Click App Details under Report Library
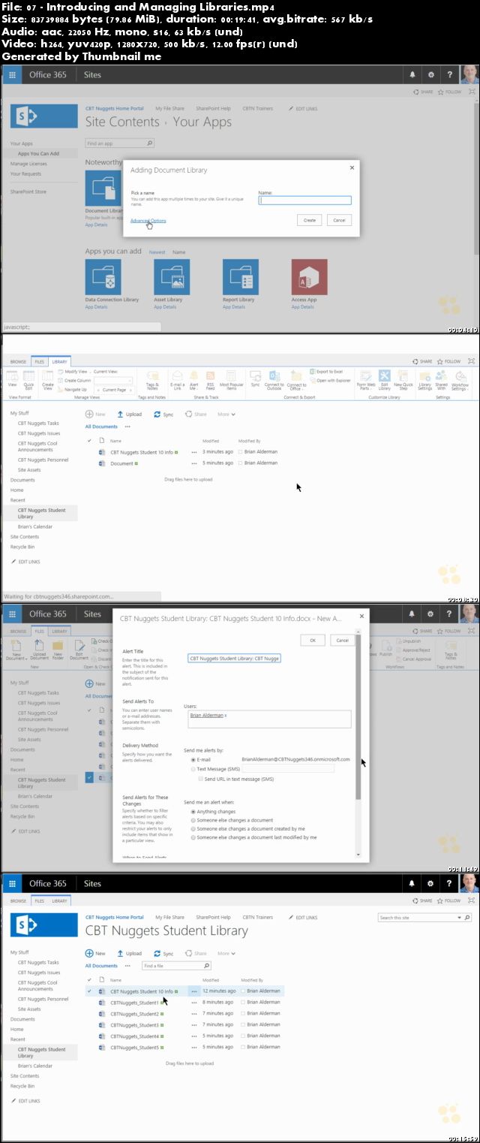 (234, 307)
